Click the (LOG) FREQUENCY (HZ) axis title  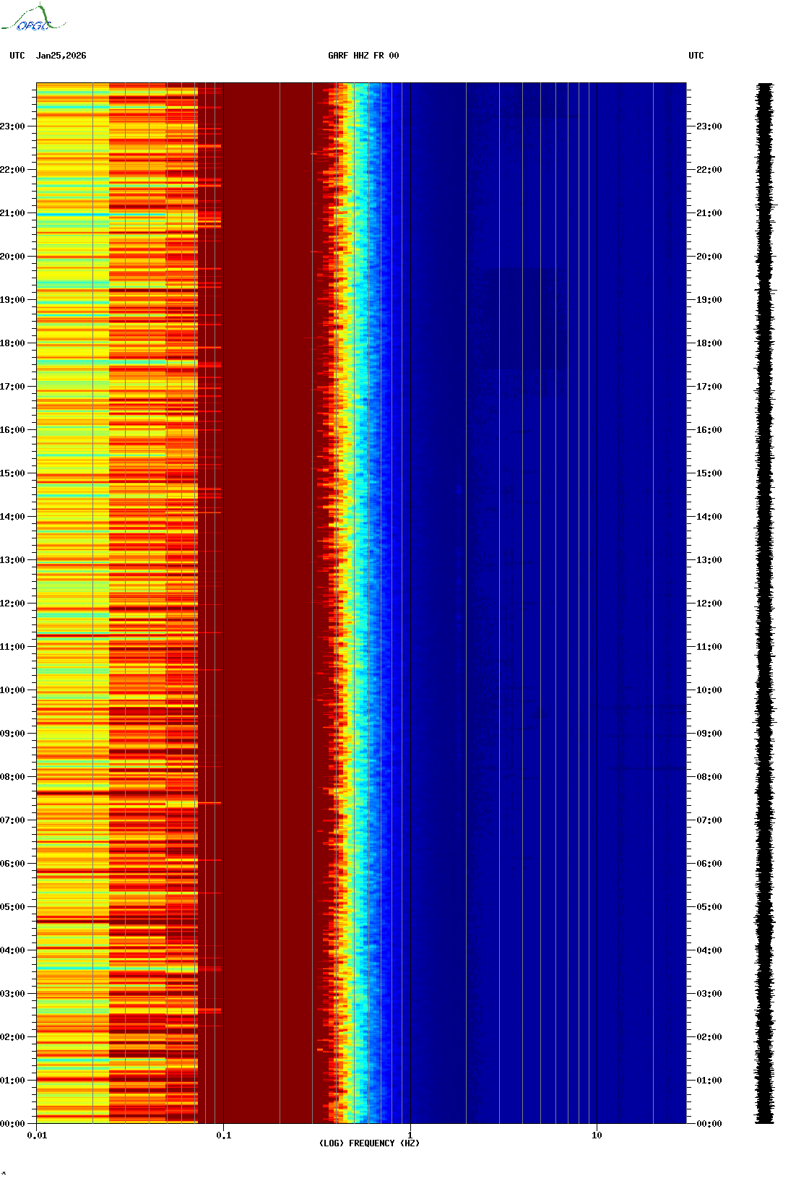(x=369, y=1143)
